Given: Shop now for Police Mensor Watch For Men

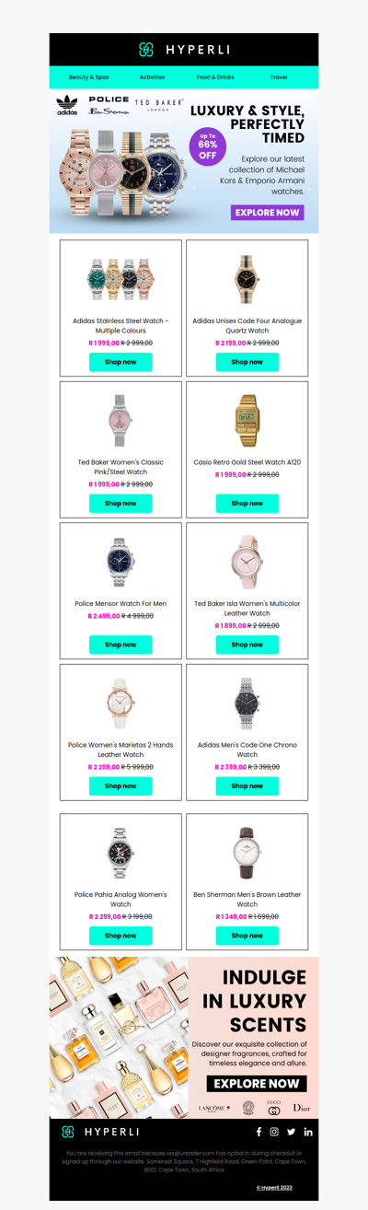Looking at the screenshot, I should coord(121,645).
